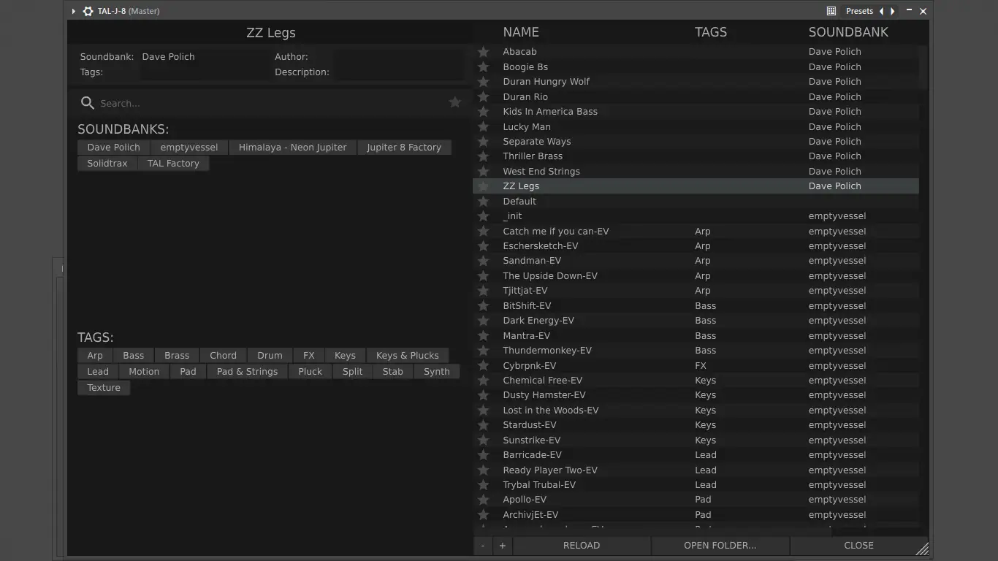Screen dimensions: 998x561
Task: Favorite the Abacab preset star
Action: coord(483,52)
